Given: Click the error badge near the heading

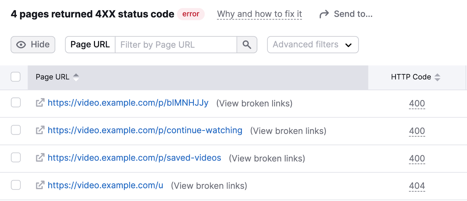Looking at the screenshot, I should click(x=191, y=14).
